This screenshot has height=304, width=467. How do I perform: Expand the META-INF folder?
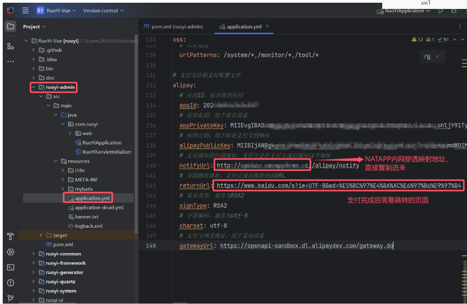pyautogui.click(x=63, y=180)
